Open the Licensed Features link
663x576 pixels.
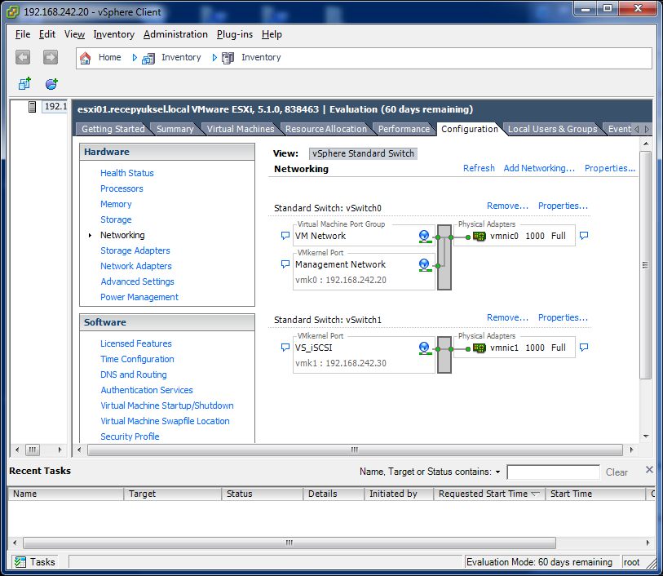coord(135,343)
